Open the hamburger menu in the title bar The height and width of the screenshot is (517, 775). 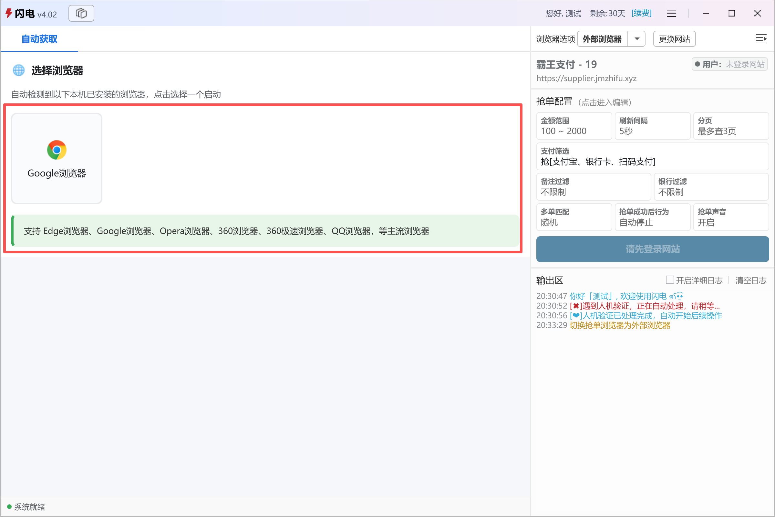point(672,13)
